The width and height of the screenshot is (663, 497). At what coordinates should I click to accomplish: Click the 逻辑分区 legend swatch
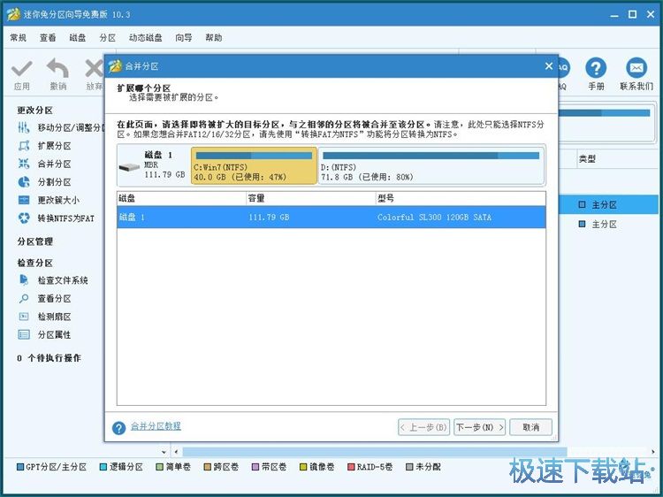pyautogui.click(x=103, y=467)
